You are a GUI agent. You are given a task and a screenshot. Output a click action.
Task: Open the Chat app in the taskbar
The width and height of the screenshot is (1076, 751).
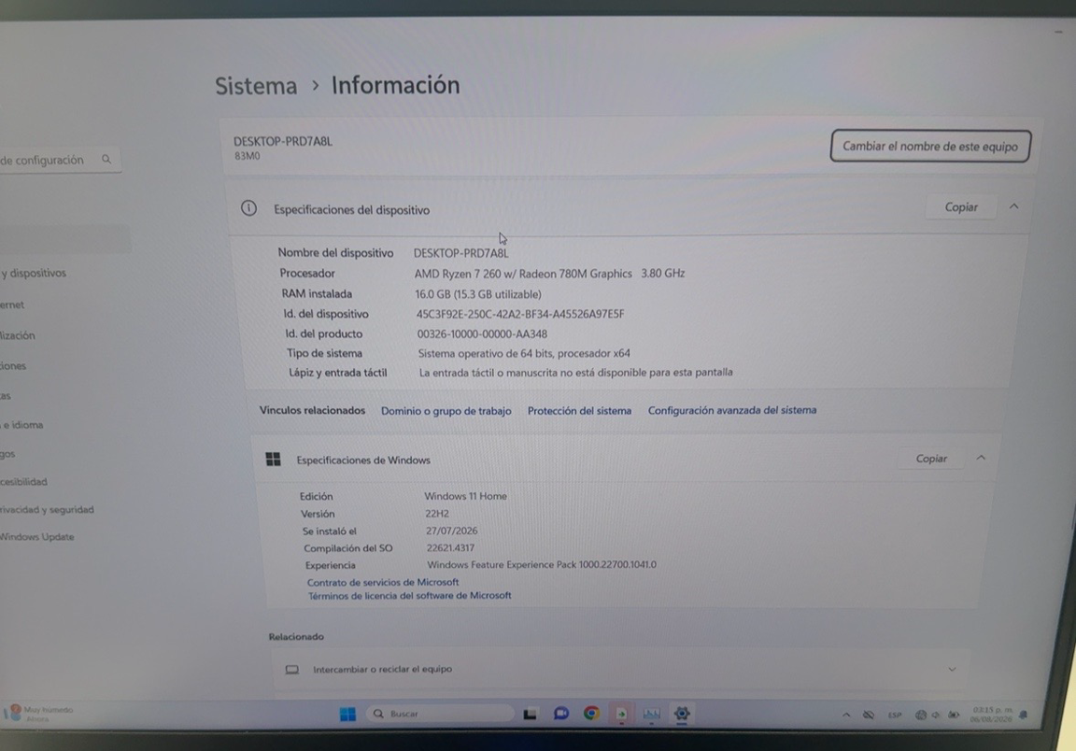[x=560, y=714]
